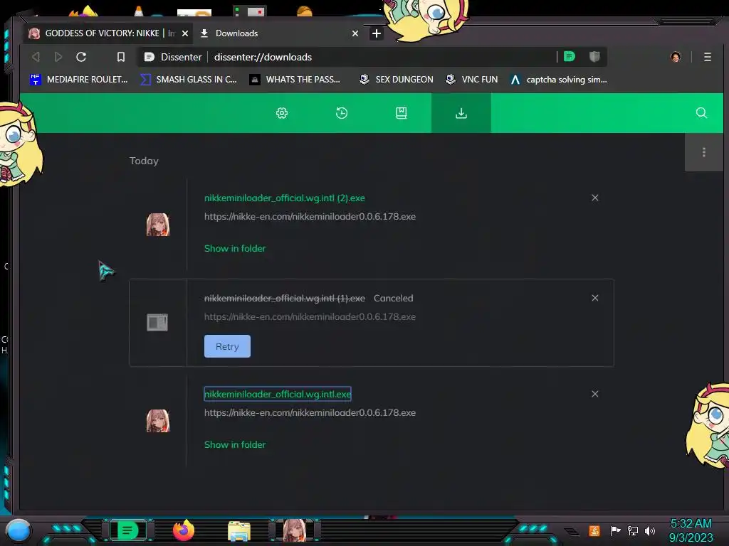Screen dimensions: 729x546
Task: Click the (2).exe download file thumbnail
Action: tap(158, 225)
